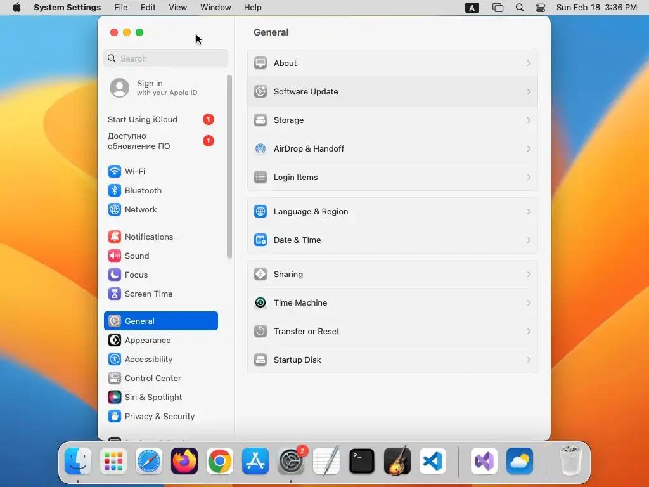Click the Siri & Spotlight icon
Viewport: 649px width, 487px height.
point(115,398)
